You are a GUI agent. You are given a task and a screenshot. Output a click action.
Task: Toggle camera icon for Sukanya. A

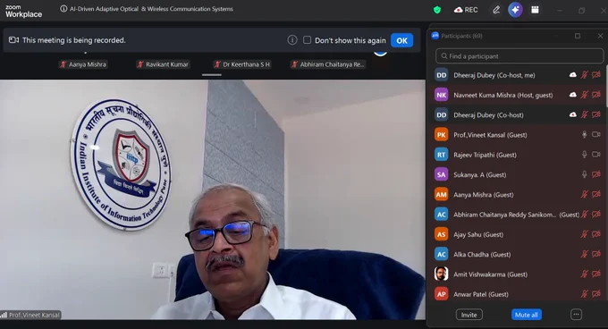click(x=596, y=174)
